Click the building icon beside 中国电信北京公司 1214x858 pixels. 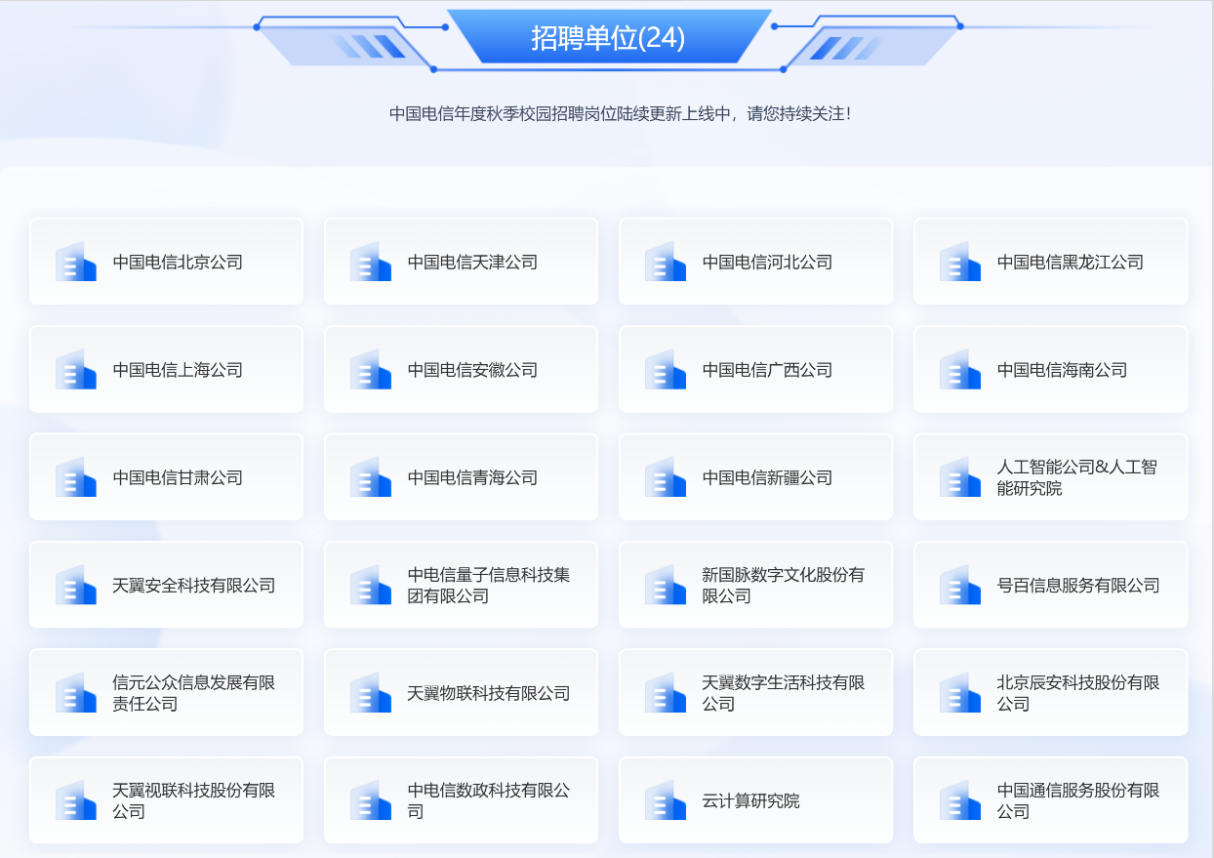76,262
